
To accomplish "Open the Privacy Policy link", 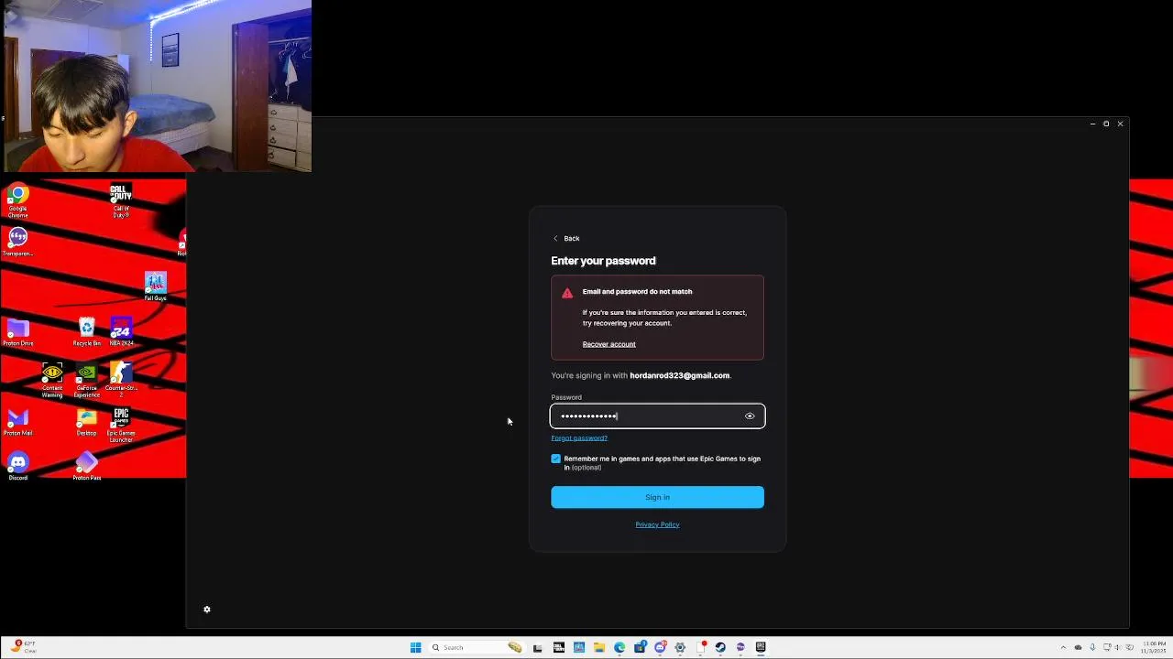I will point(657,524).
